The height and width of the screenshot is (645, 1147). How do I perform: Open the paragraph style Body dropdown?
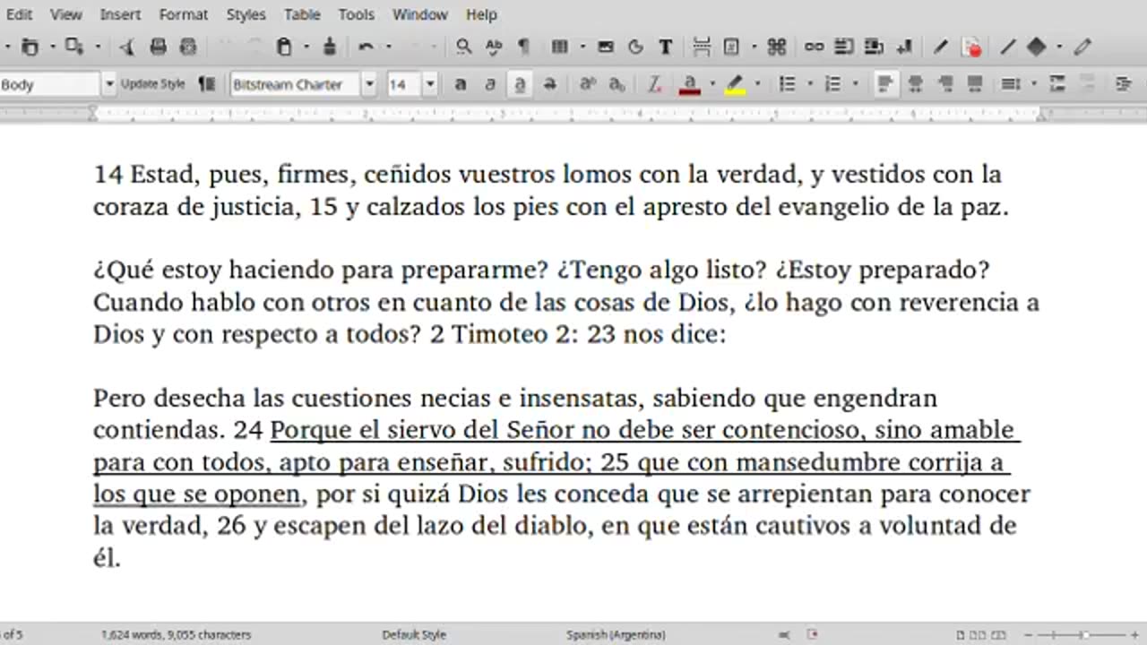tap(109, 84)
